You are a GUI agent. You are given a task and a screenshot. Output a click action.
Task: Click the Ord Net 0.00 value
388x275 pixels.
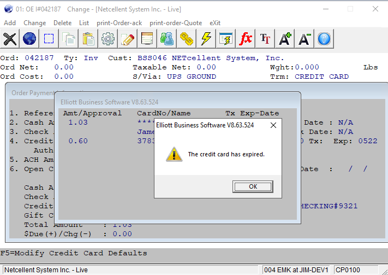click(64, 67)
